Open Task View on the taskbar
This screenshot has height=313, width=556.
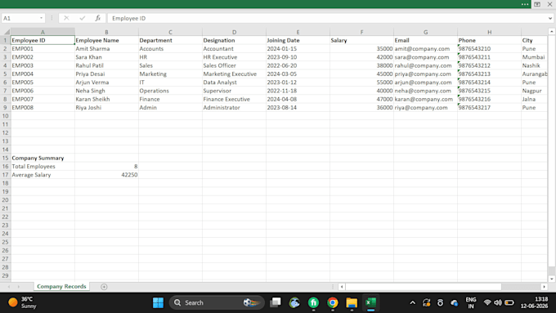pos(276,302)
